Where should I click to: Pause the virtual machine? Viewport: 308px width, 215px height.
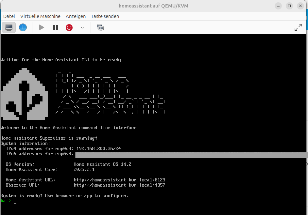pos(56,27)
